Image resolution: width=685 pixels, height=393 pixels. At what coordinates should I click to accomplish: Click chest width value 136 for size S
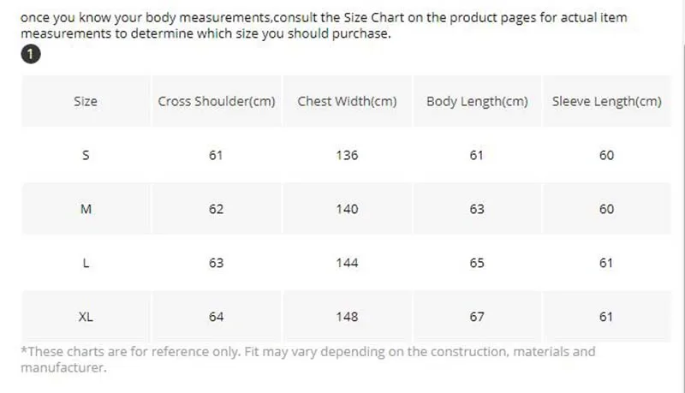pyautogui.click(x=347, y=155)
